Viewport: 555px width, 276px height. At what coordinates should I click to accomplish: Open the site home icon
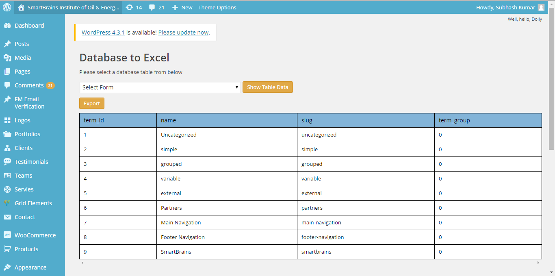point(21,7)
